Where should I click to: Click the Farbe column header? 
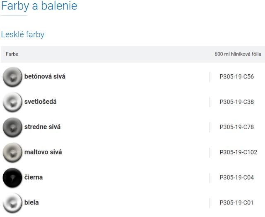tap(12, 54)
